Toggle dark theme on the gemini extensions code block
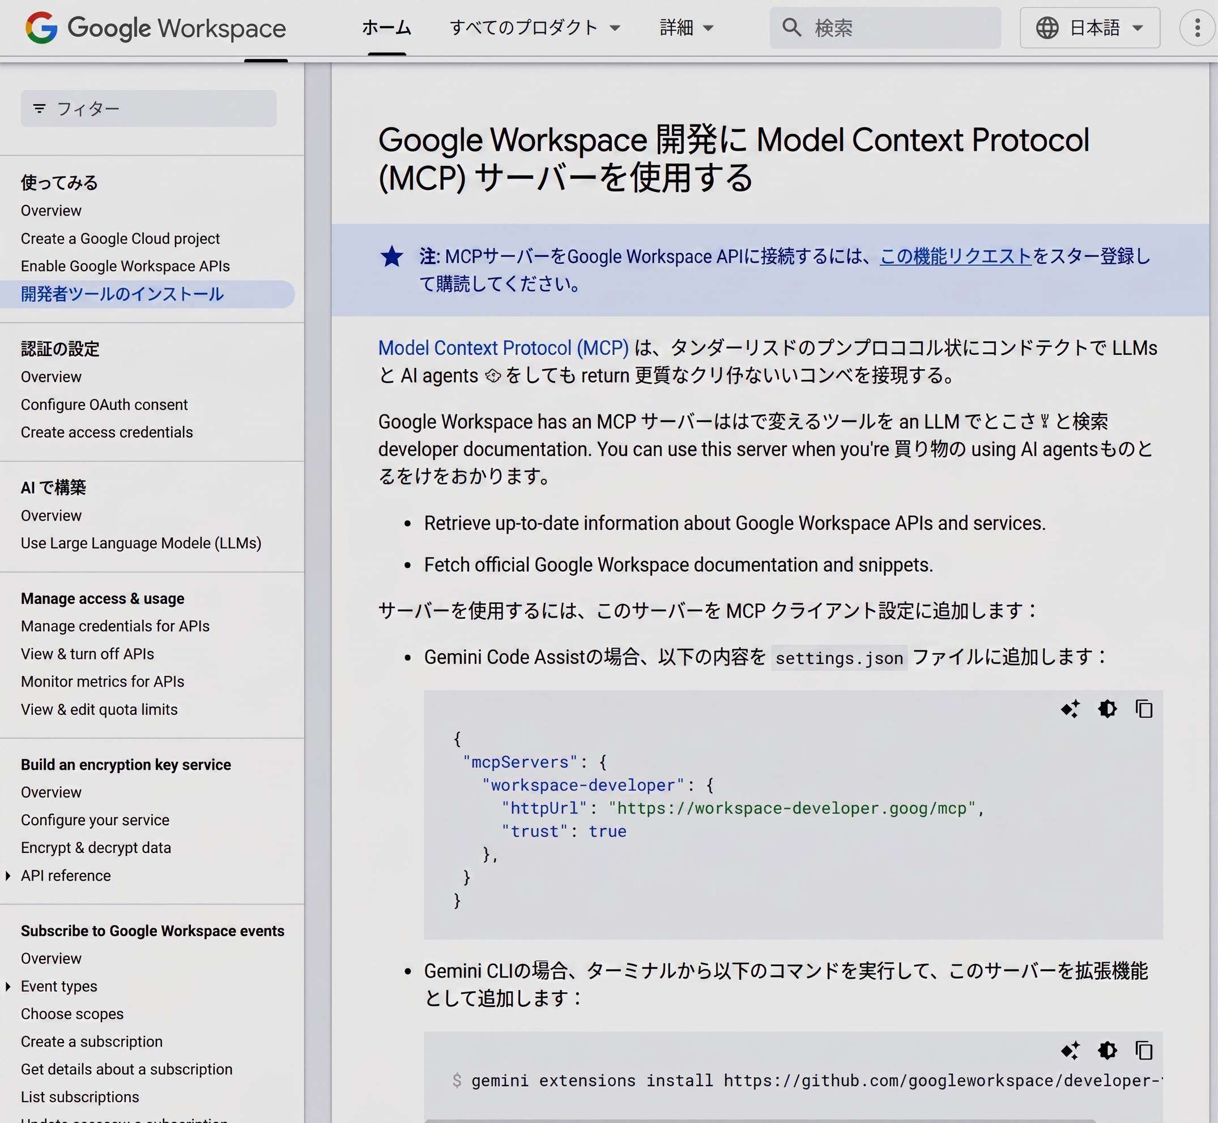This screenshot has height=1123, width=1218. tap(1108, 1051)
